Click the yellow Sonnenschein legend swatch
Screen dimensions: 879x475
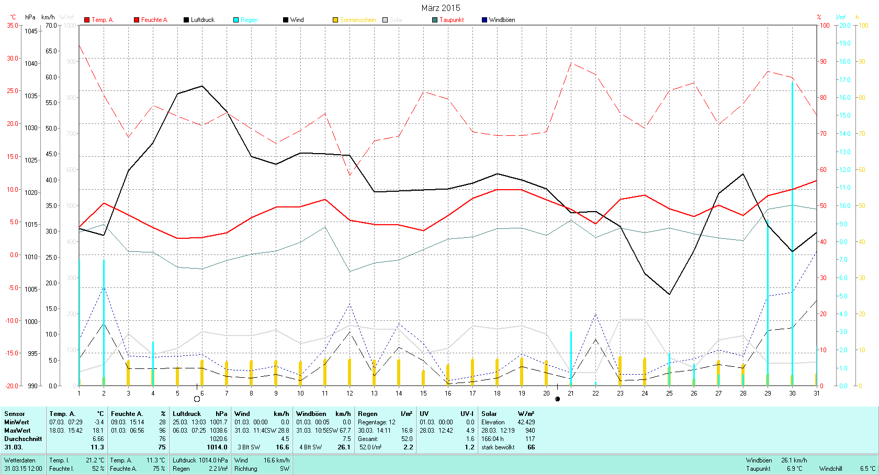click(x=335, y=20)
